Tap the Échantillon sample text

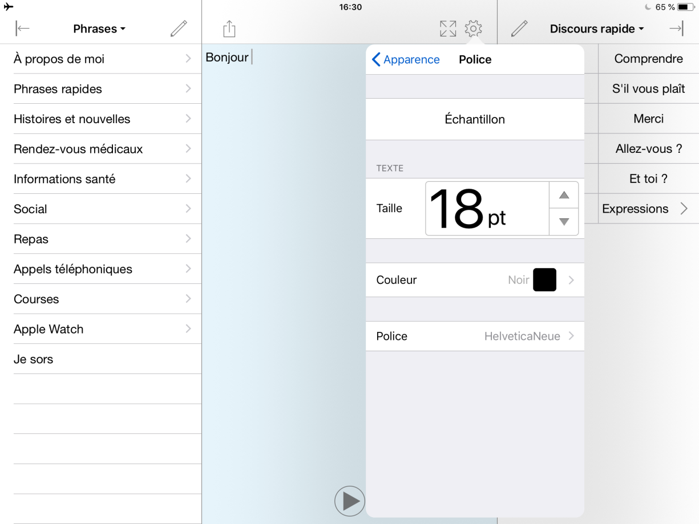pyautogui.click(x=475, y=119)
